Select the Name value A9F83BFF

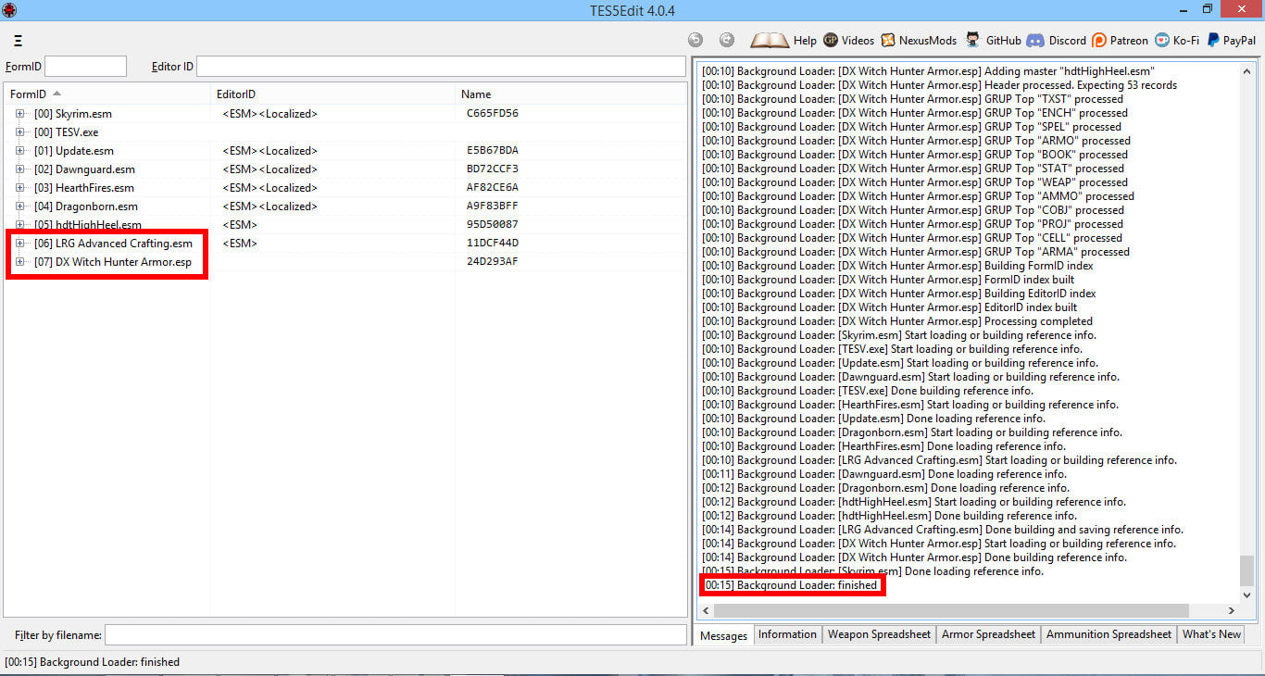click(x=493, y=207)
